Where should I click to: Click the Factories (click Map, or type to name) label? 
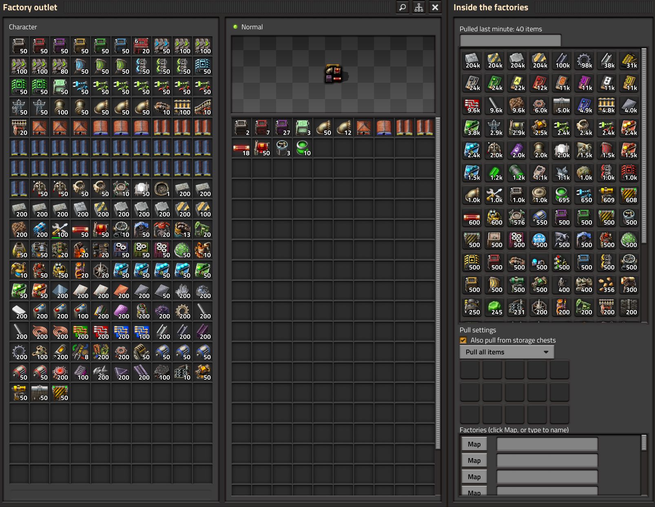514,430
